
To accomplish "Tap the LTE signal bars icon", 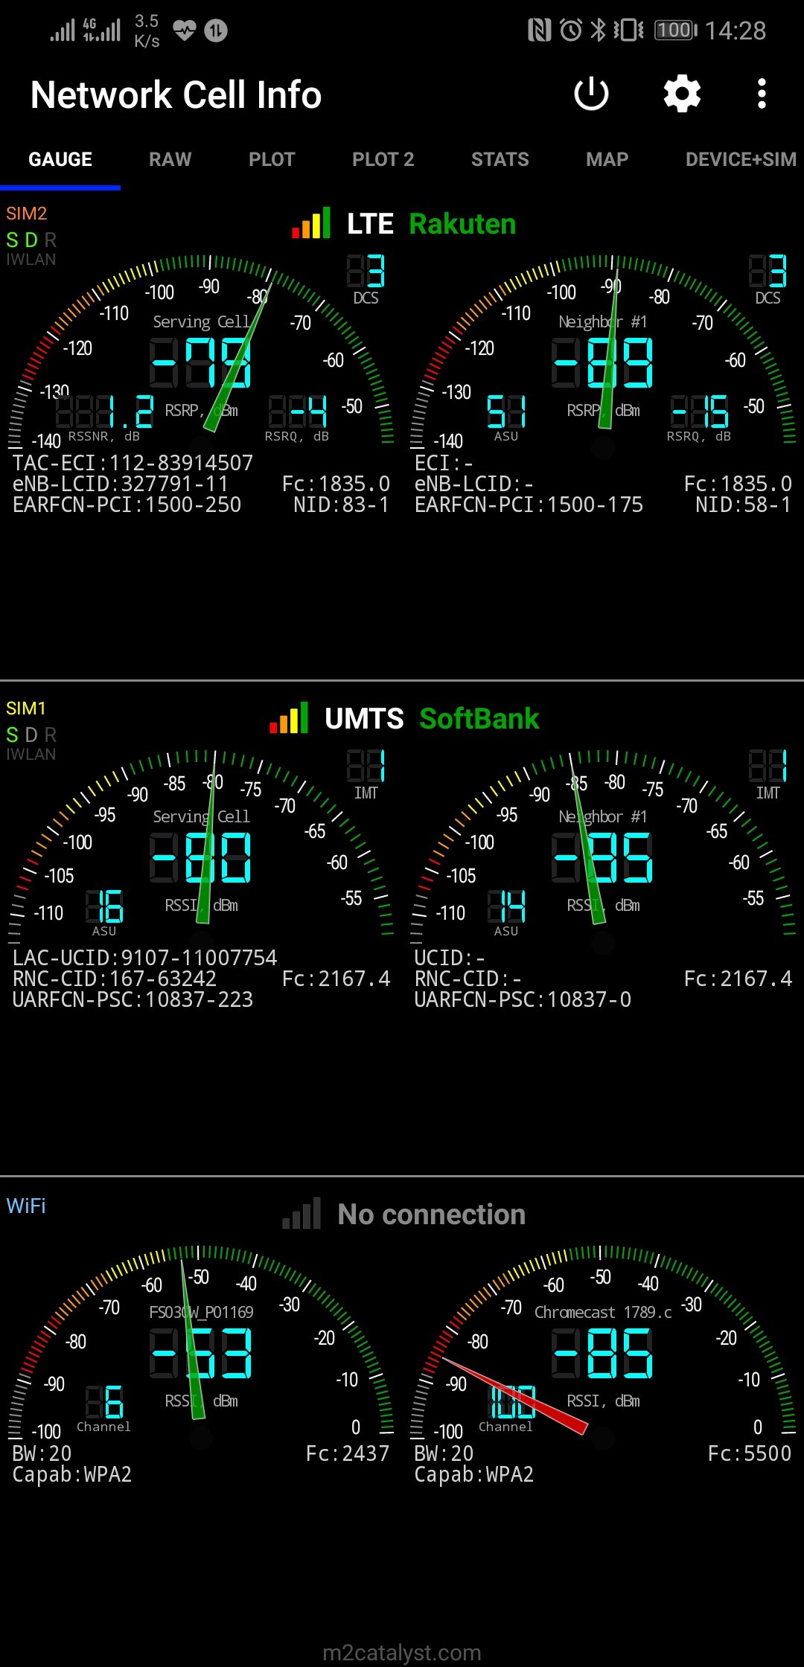I will coord(311,223).
